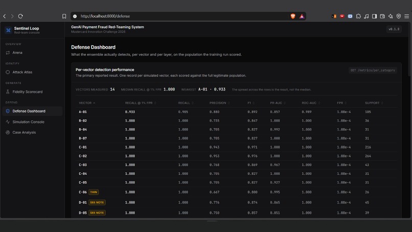This screenshot has height=232, width=412.
Task: Select vector row C-01
Action: point(236,147)
